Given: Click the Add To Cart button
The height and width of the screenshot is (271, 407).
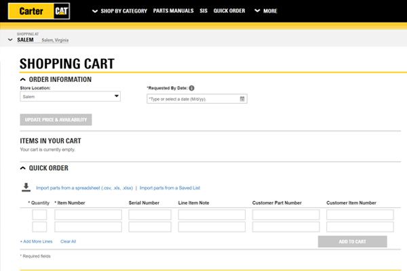Looking at the screenshot, I should point(352,241).
